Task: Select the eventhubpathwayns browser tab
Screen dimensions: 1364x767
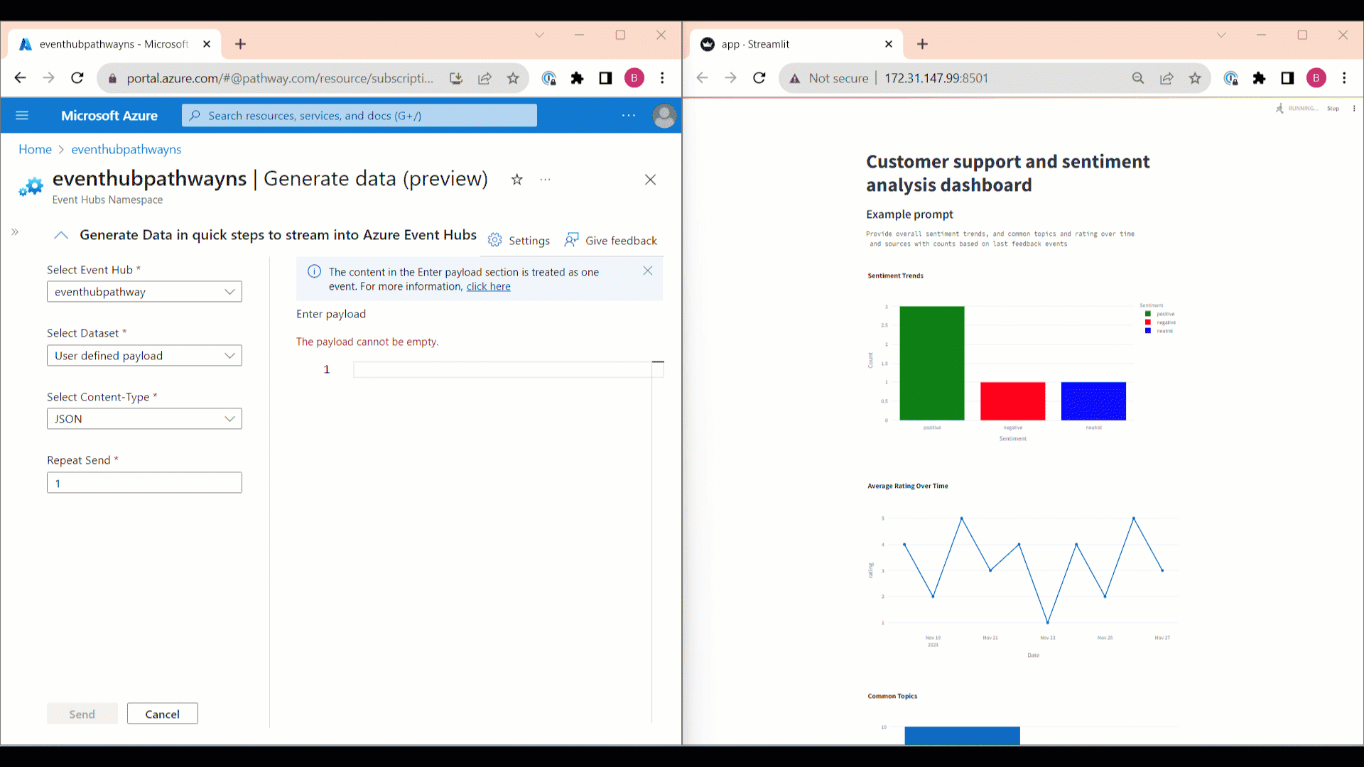Action: (114, 44)
